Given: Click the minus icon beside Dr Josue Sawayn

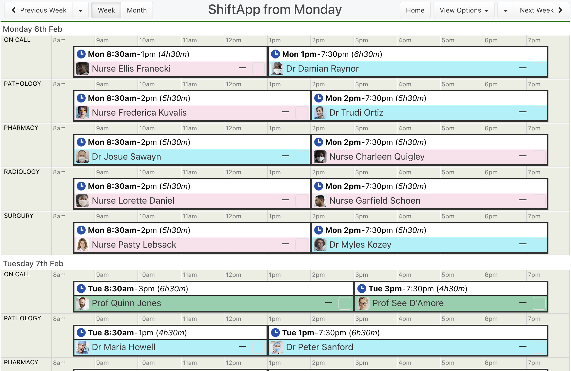Looking at the screenshot, I should click(x=285, y=156).
